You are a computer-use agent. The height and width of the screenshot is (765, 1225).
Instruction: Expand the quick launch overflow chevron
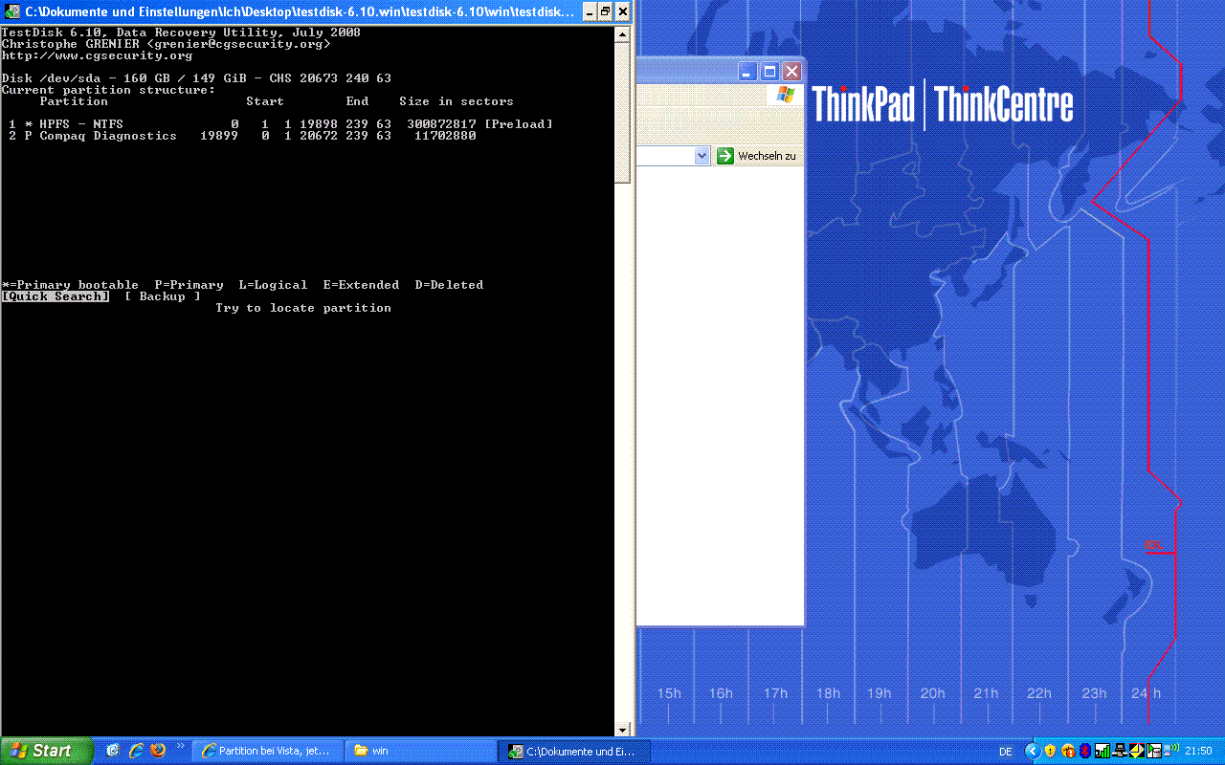click(181, 746)
